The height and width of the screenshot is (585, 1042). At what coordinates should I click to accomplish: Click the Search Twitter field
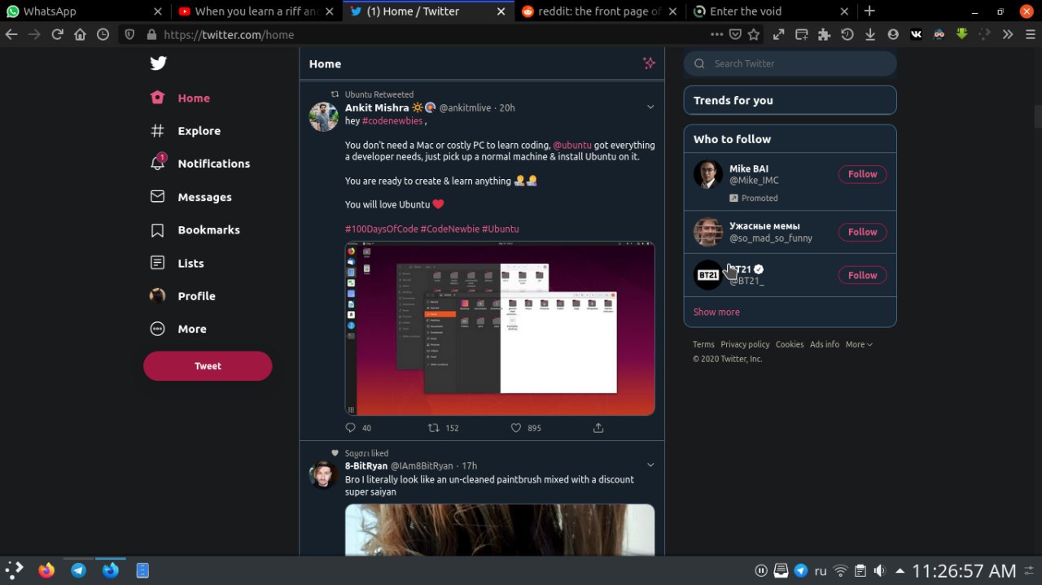coord(798,63)
